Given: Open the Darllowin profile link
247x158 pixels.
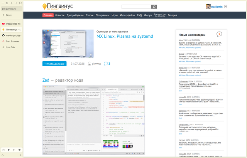Looking at the screenshot, I should [217, 7].
